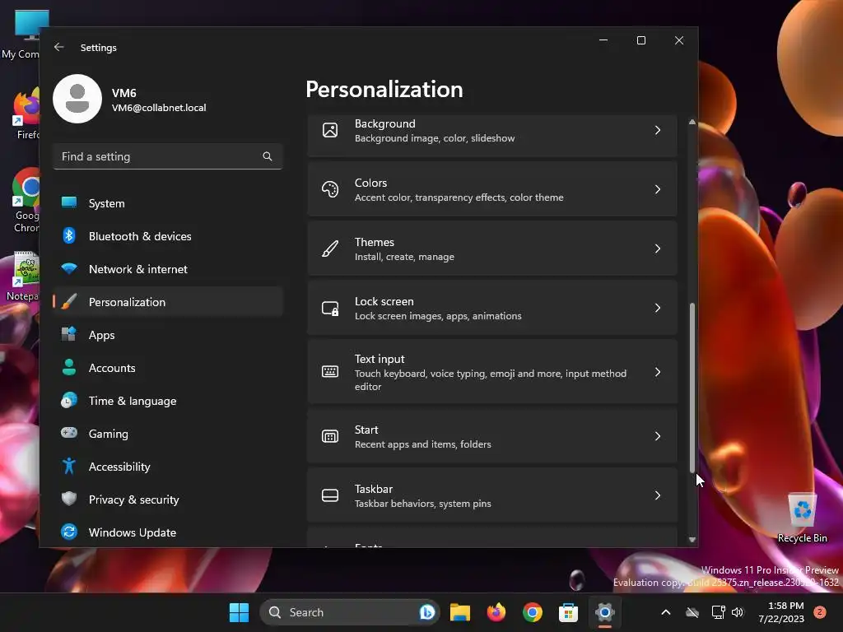Switch to Apps section
This screenshot has width=843, height=632.
point(168,335)
